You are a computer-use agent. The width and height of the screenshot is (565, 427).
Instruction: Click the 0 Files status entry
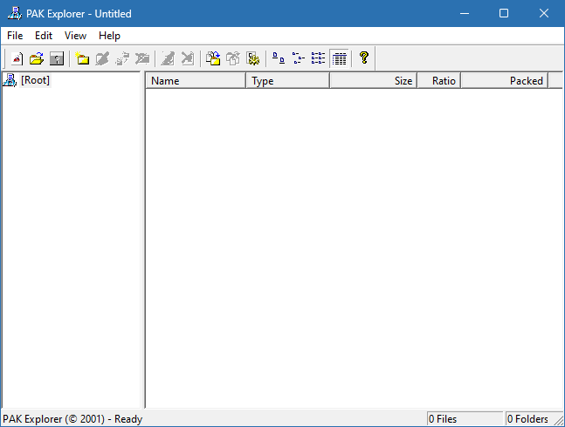465,419
